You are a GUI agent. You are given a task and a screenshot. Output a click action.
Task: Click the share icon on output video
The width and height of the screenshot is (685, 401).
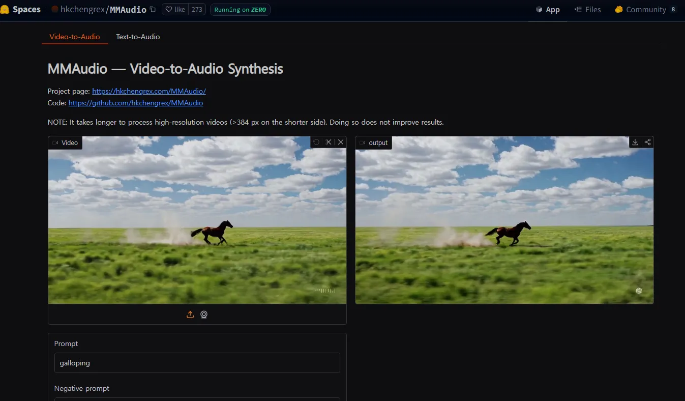647,142
